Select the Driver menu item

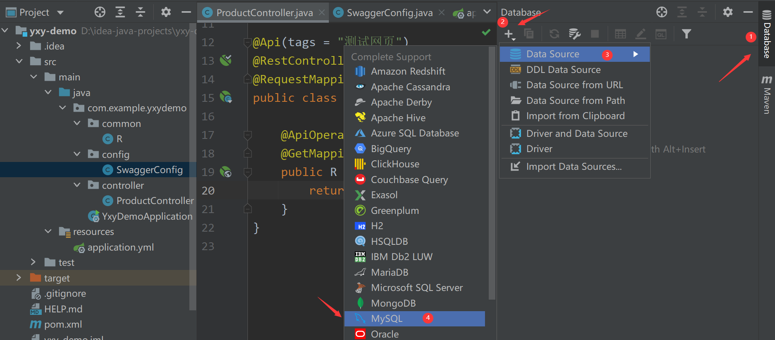click(x=575, y=149)
